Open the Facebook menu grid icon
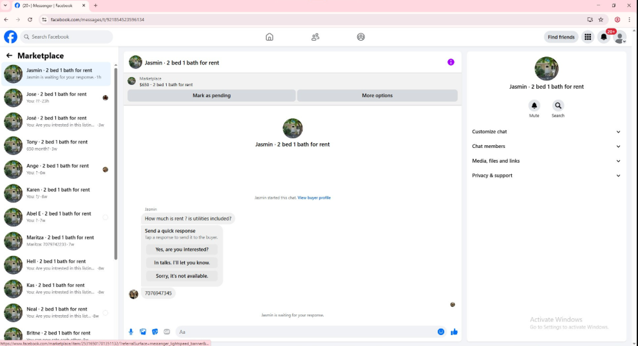Viewport: 638px width, 346px height. (588, 37)
